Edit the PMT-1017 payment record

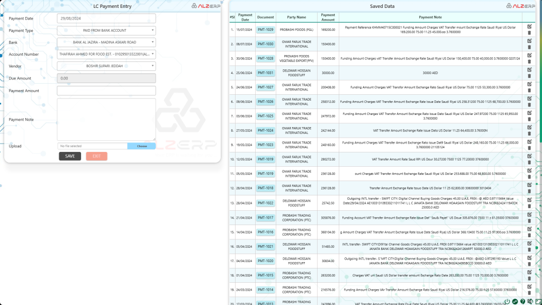(529, 214)
